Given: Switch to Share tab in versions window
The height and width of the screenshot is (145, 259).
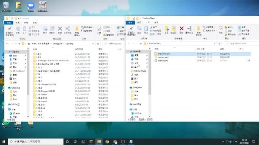Looking at the screenshot, I should coord(26,23).
